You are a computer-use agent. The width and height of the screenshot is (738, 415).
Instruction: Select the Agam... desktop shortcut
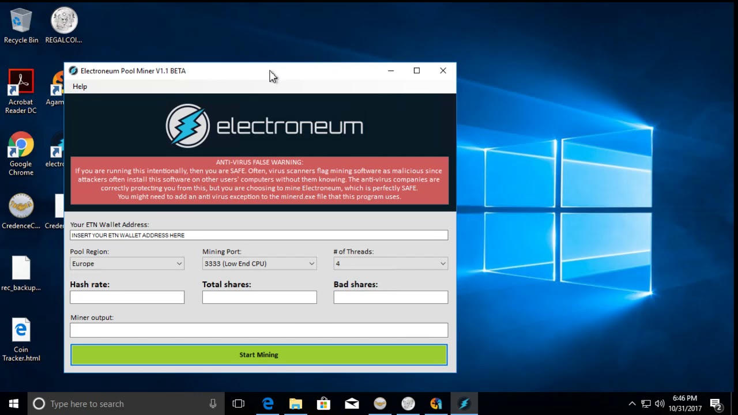pyautogui.click(x=57, y=89)
